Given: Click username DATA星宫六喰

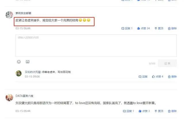Looking at the screenshot, I should (x=24, y=96).
